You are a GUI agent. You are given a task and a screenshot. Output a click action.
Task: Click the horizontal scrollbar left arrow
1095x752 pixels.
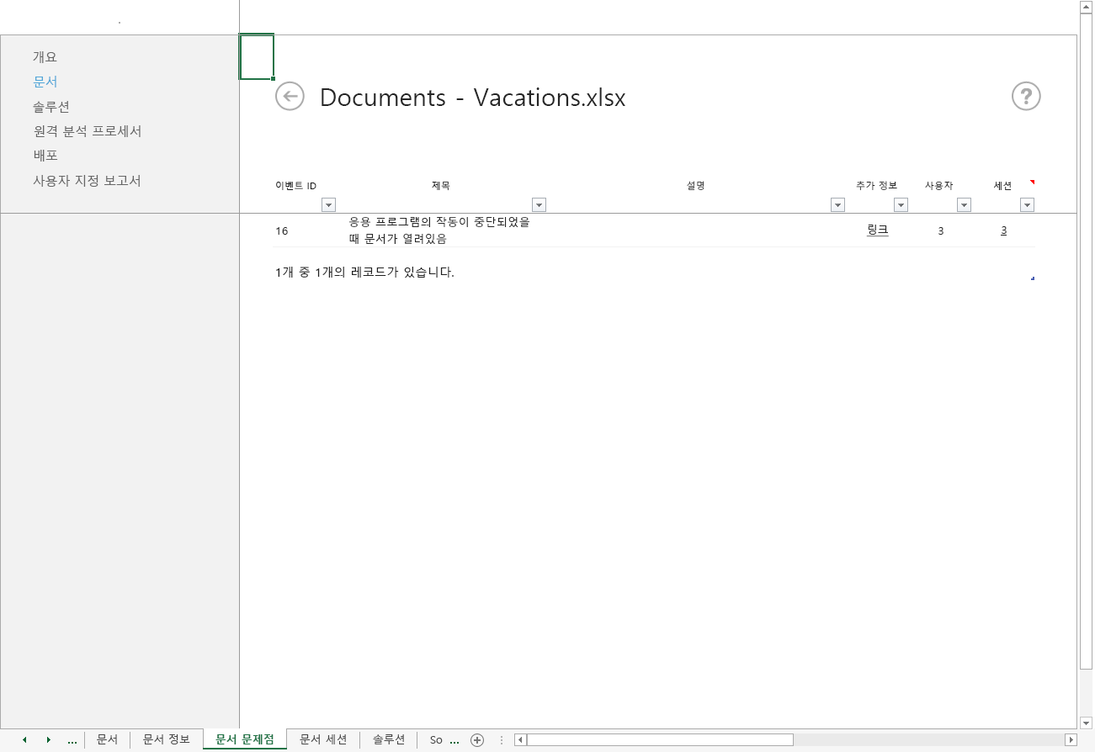[x=521, y=740]
